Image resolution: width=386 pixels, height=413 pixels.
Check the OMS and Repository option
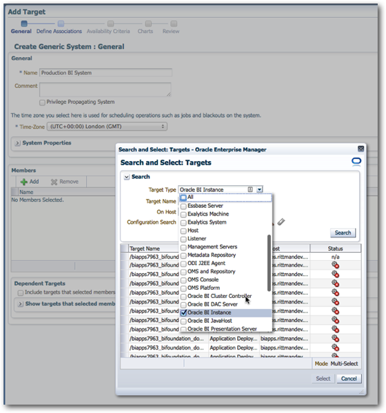[x=183, y=272]
